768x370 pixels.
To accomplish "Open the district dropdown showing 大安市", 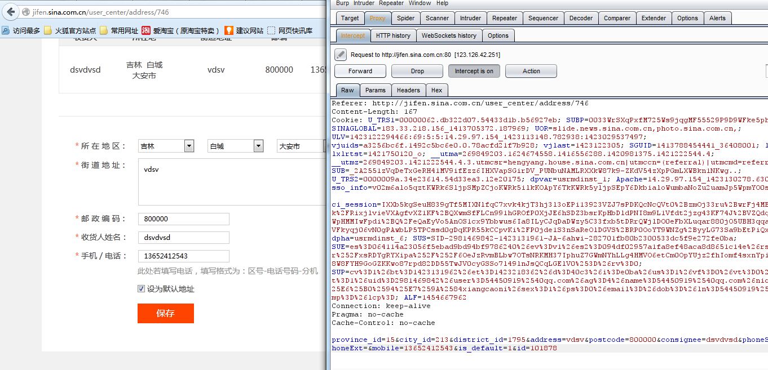I will pos(301,146).
